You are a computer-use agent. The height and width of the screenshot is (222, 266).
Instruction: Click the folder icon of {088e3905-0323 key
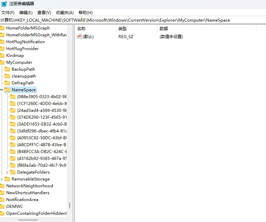(13, 97)
